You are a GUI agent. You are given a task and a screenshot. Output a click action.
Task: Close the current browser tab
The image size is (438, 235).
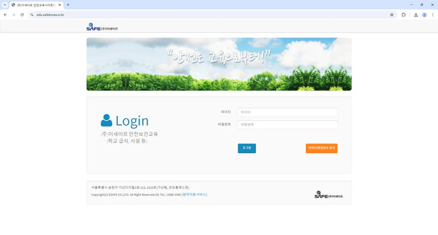tap(60, 5)
